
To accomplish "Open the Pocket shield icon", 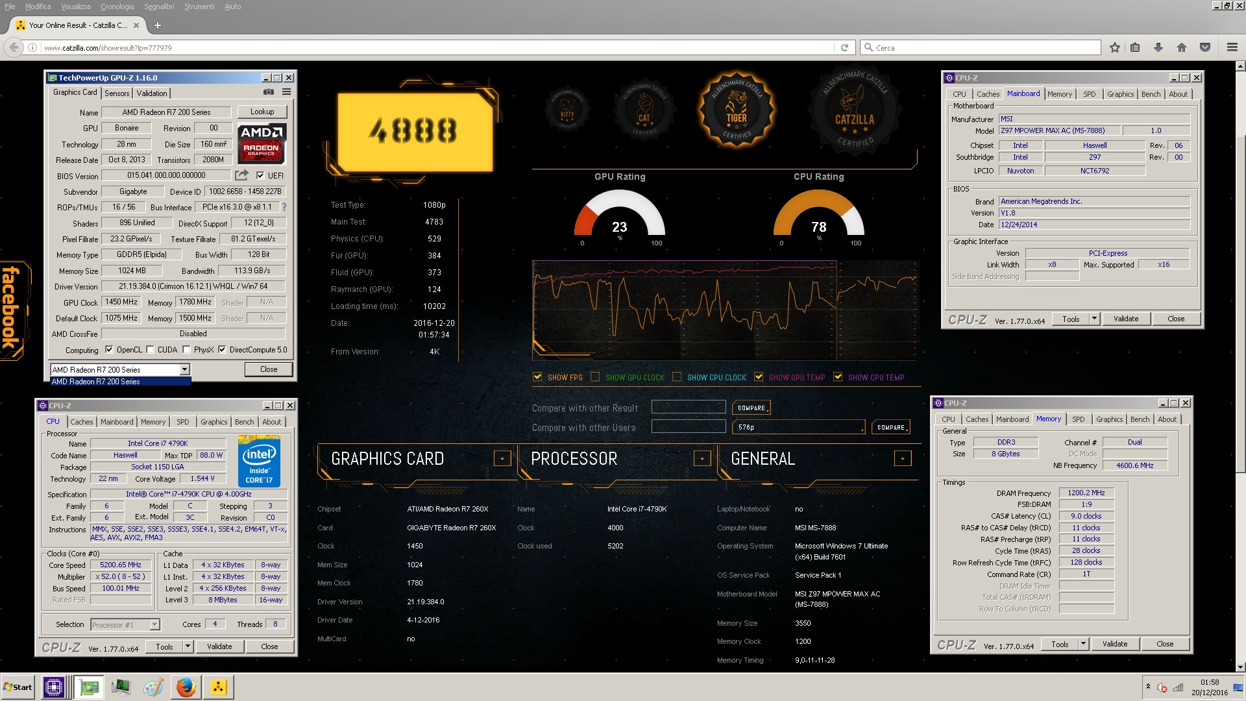I will (x=1205, y=47).
